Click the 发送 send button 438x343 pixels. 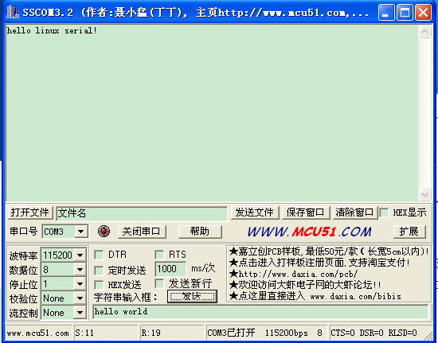[192, 296]
